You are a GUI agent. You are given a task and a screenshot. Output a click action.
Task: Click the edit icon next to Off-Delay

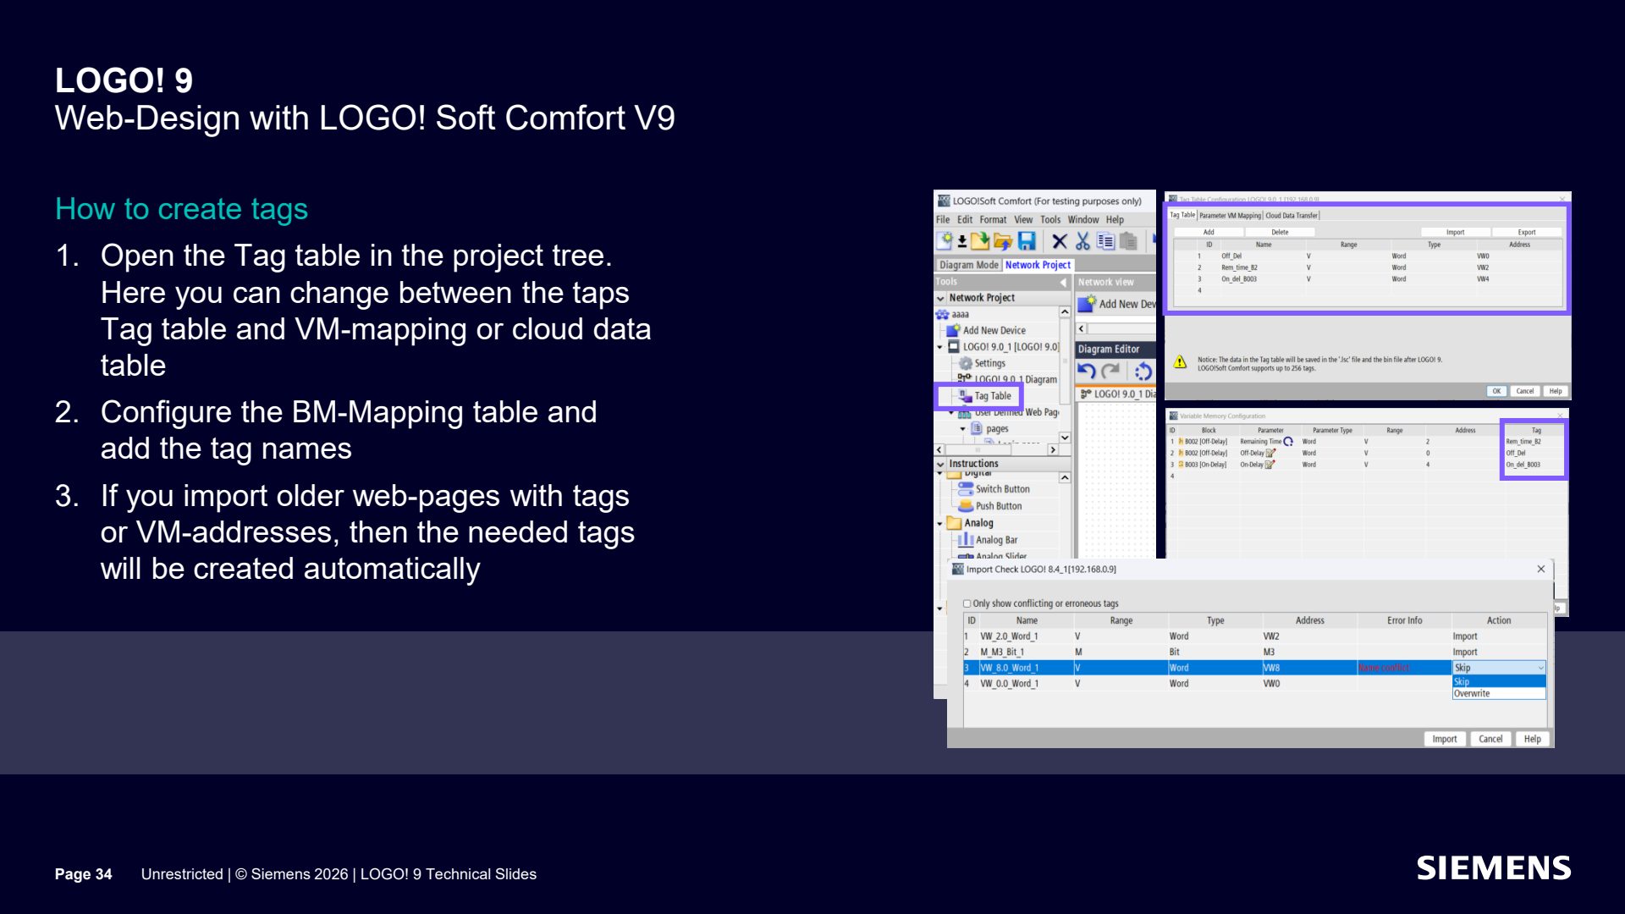(x=1270, y=453)
